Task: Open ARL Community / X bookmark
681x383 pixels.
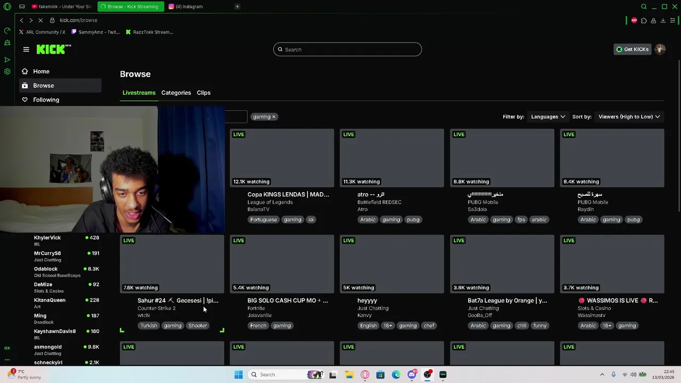Action: tap(42, 32)
